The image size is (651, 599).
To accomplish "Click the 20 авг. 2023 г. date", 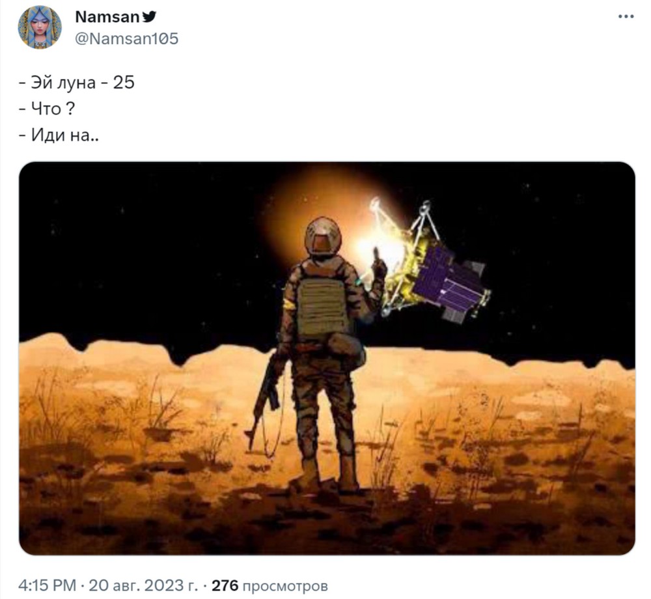I will tap(143, 586).
